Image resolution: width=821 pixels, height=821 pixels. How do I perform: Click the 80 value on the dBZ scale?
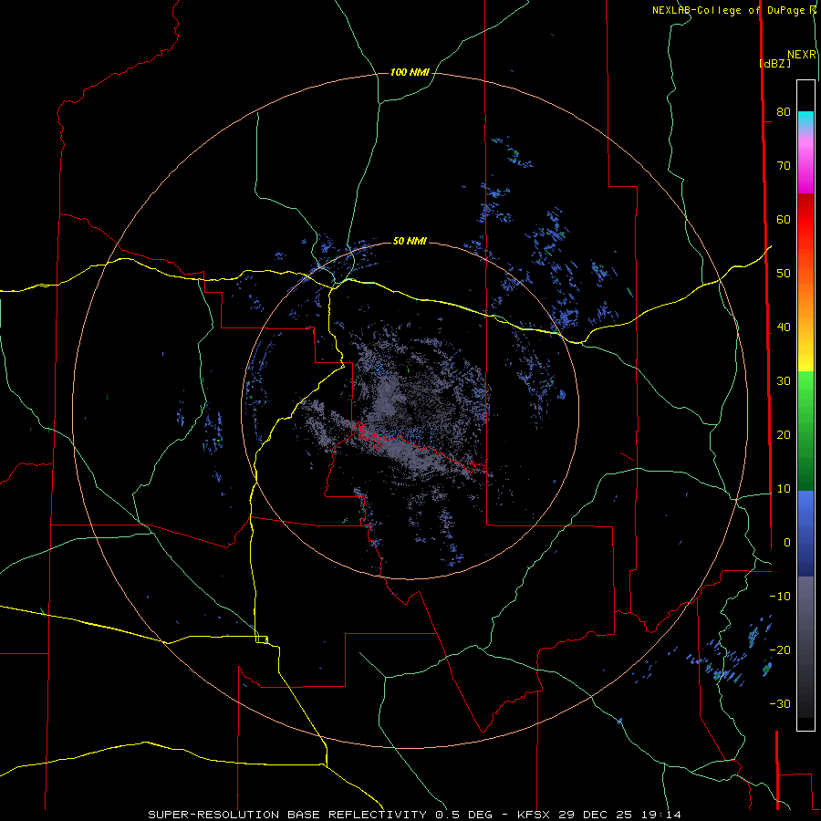point(784,111)
